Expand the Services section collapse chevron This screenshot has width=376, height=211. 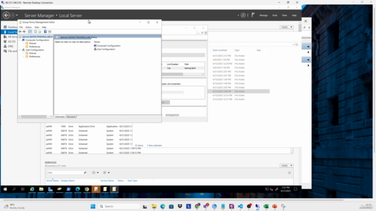(290, 172)
